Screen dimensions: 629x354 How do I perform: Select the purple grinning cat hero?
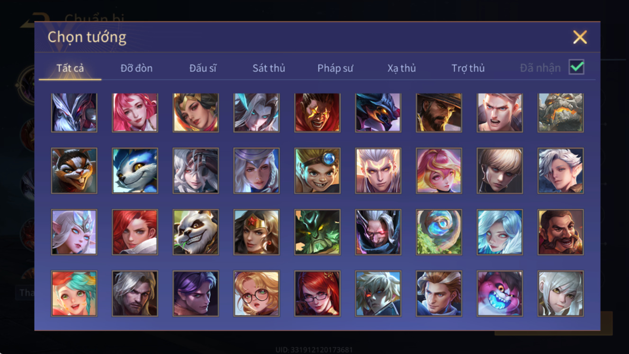500,293
